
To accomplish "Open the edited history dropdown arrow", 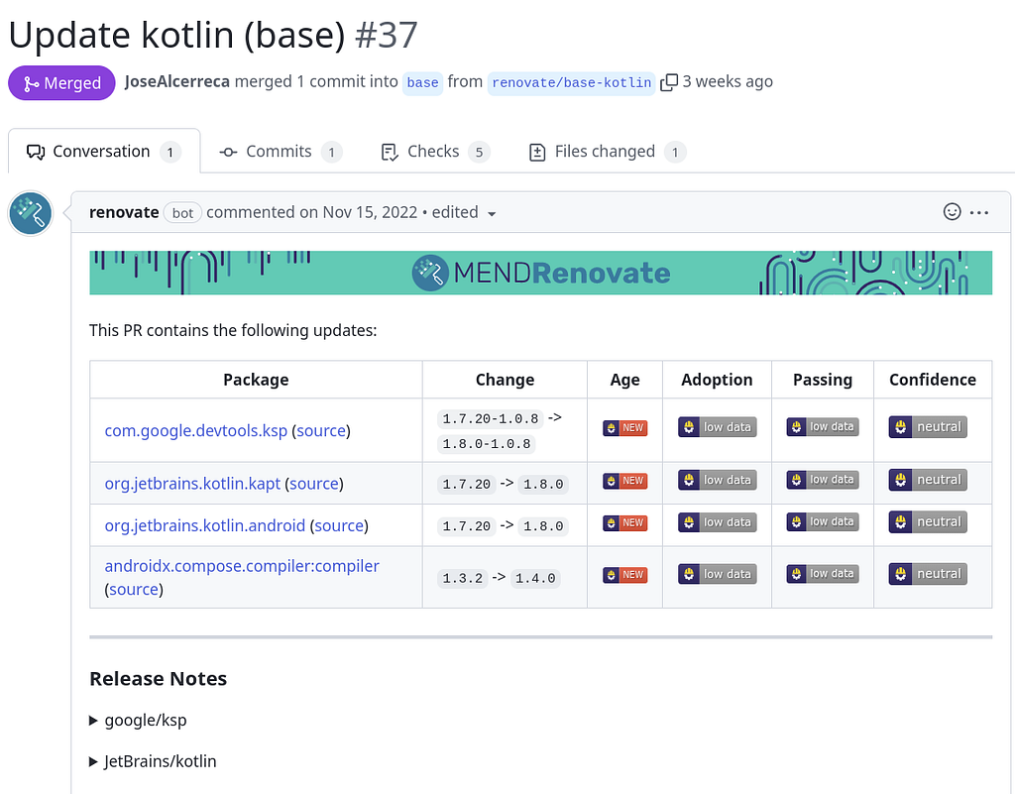I will tap(492, 214).
